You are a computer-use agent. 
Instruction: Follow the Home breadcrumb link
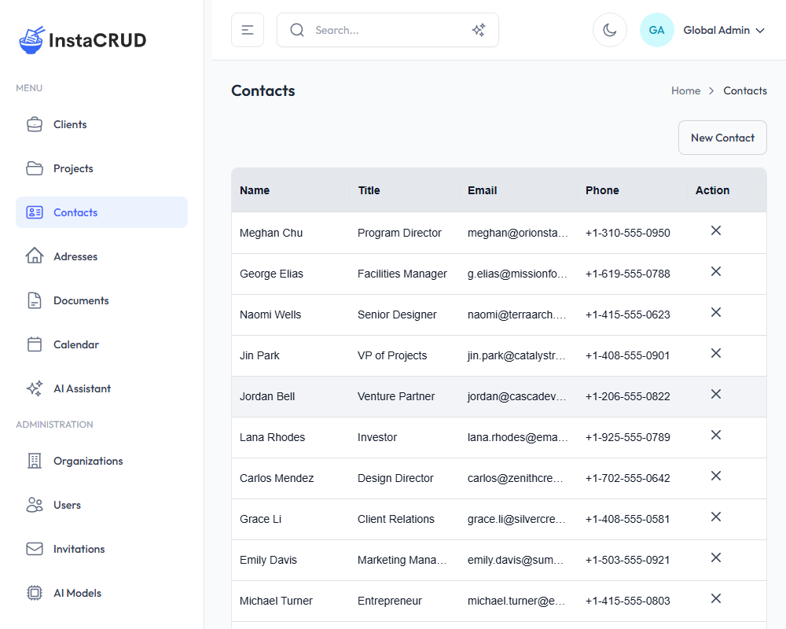pos(685,90)
